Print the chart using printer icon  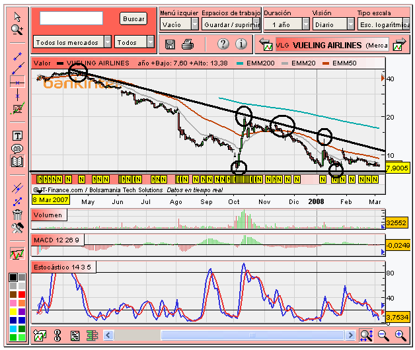pyautogui.click(x=188, y=44)
